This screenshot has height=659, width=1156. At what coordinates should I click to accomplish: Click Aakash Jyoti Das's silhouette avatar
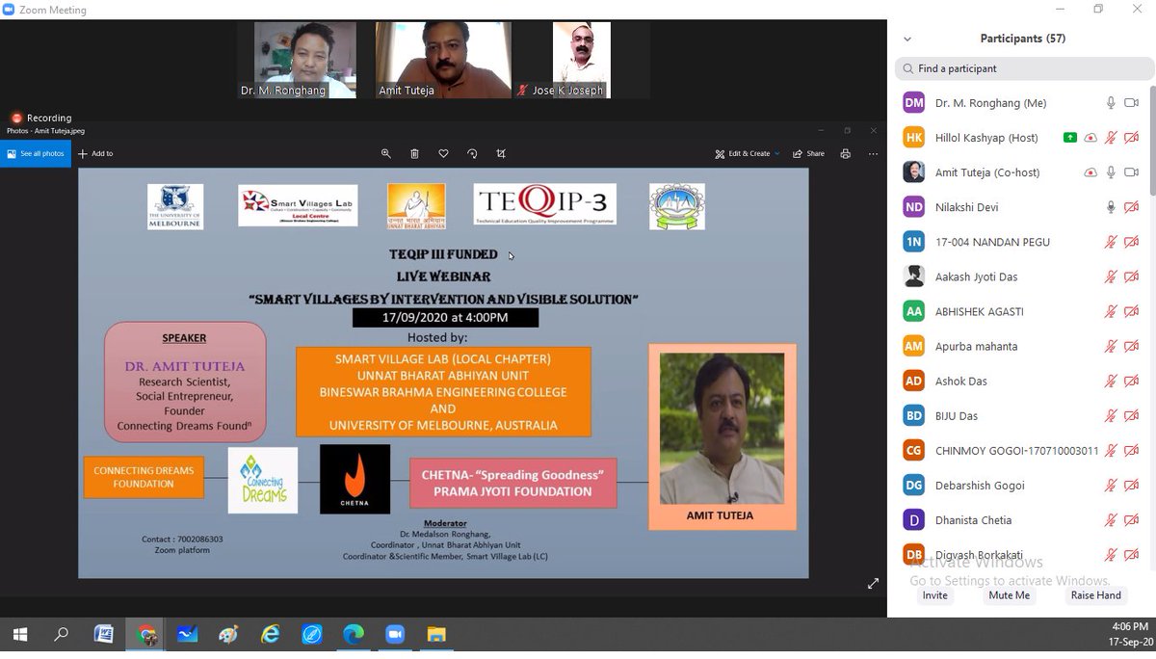[914, 277]
